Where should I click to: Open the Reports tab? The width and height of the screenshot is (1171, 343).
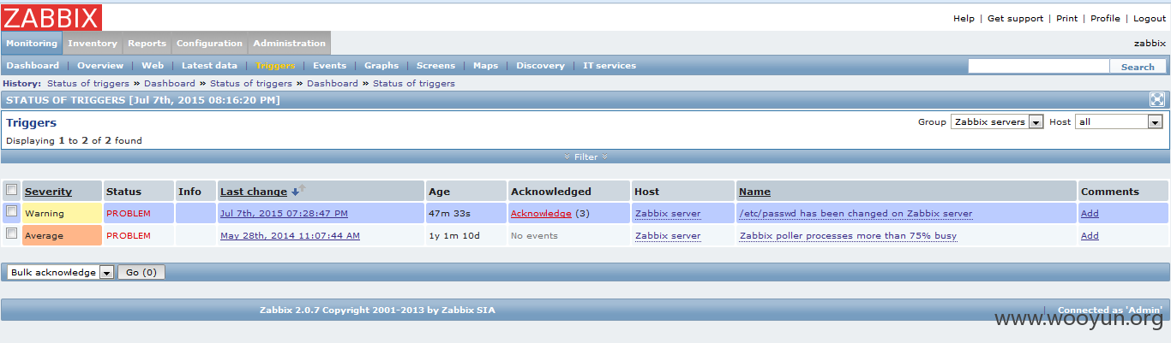tap(147, 43)
